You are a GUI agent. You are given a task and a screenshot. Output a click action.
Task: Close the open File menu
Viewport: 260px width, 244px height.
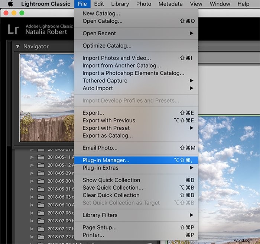pos(82,4)
